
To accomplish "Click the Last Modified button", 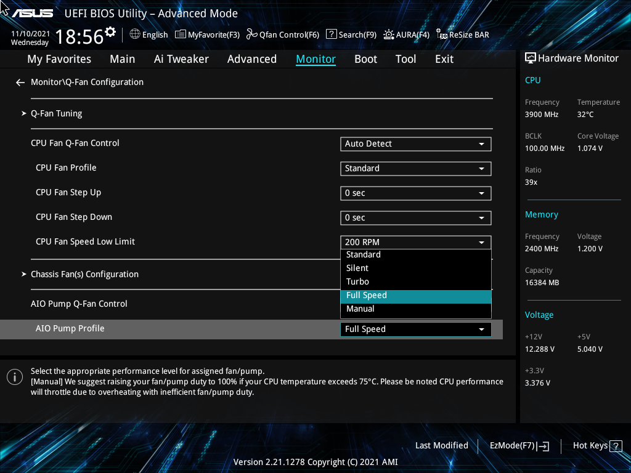I will tap(441, 446).
